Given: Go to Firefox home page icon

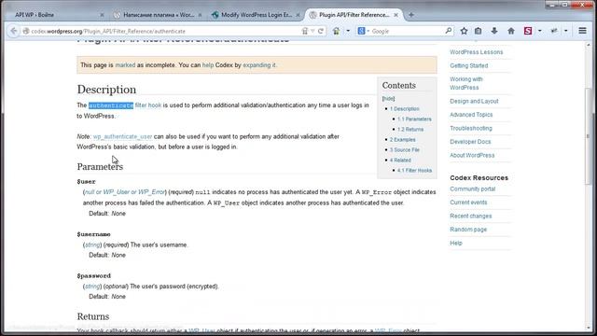Looking at the screenshot, I should tap(511, 31).
